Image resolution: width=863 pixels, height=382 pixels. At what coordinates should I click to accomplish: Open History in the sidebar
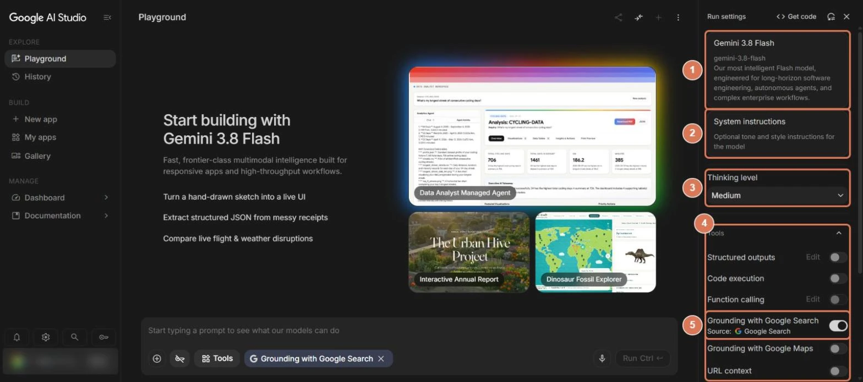point(60,77)
